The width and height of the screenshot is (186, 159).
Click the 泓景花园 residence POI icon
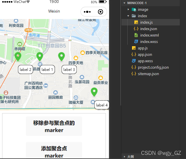(x=82, y=77)
